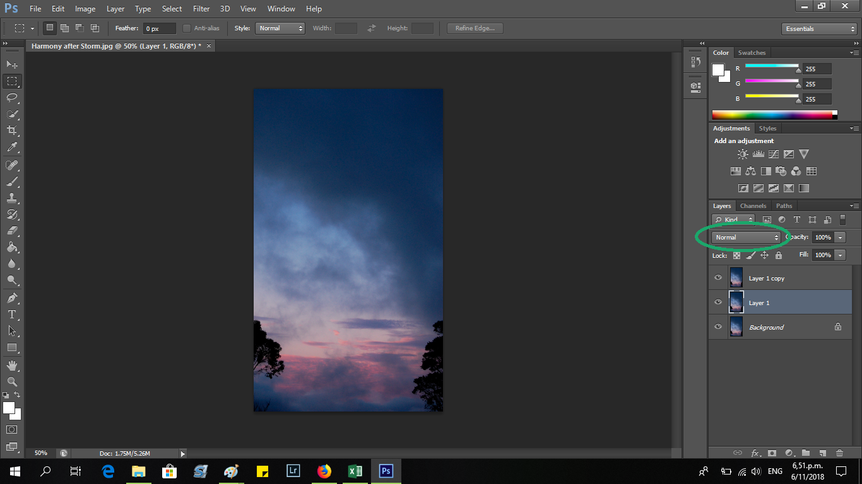Open the layer blend mode dropdown
This screenshot has width=862, height=484.
(x=746, y=238)
